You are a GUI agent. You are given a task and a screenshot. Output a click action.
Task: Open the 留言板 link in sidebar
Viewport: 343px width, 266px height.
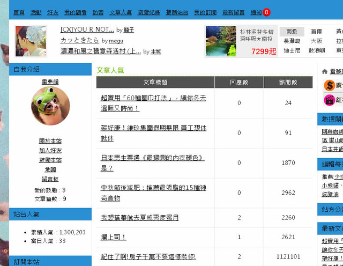[50, 179]
